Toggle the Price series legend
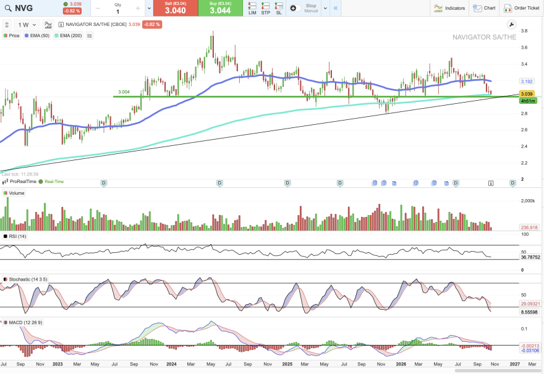 12,36
